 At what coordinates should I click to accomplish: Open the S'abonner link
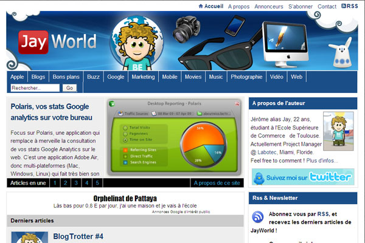point(301,7)
